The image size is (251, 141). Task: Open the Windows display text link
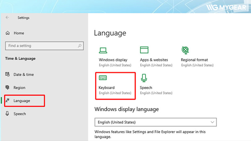click(x=113, y=60)
